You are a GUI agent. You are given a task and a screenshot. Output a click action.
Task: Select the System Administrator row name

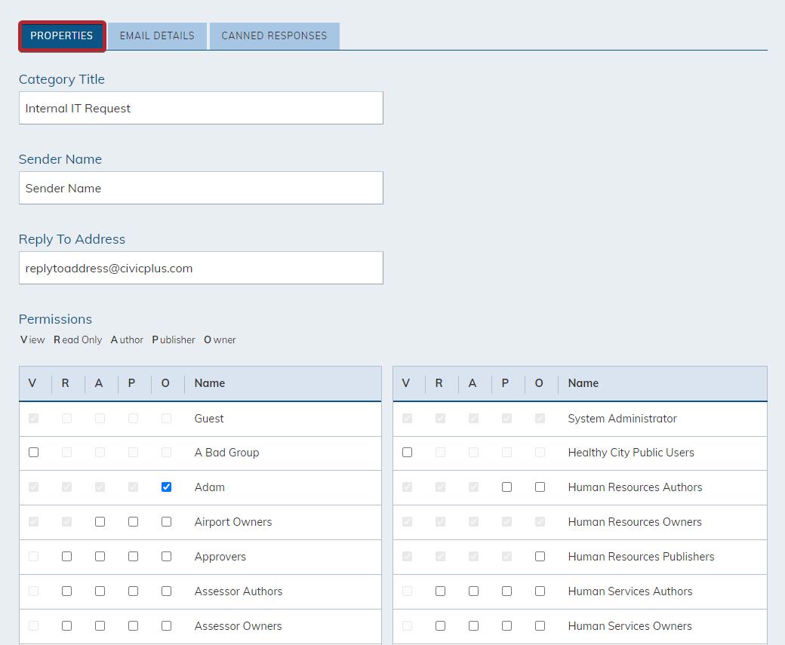click(622, 419)
